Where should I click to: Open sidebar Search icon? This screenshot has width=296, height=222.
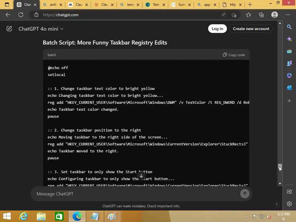pos(289,27)
